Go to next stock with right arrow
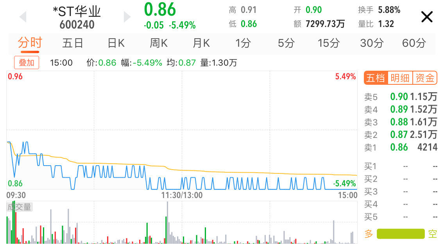444x250 pixels. coord(127,17)
